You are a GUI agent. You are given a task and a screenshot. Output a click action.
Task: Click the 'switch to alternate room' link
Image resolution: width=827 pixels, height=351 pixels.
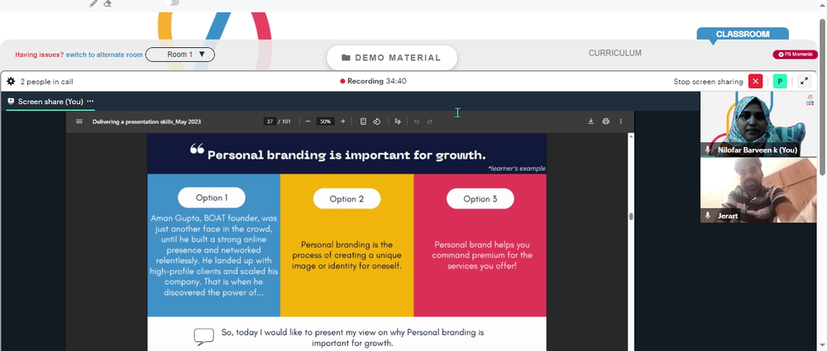(104, 55)
